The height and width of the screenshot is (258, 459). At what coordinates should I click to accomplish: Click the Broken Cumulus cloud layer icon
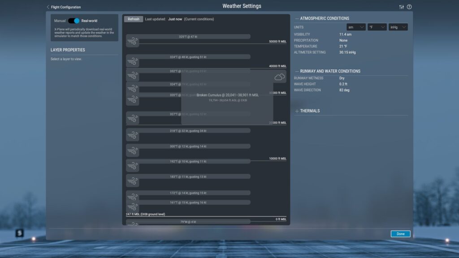click(x=279, y=77)
